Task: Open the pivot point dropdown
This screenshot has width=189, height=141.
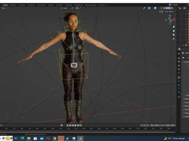Action: pyautogui.click(x=73, y=8)
